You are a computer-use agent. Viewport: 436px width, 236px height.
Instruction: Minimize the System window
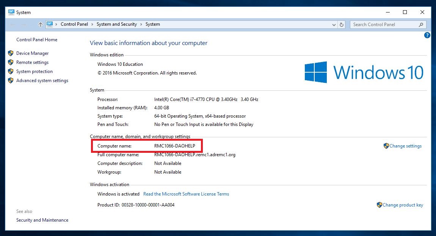[388, 12]
